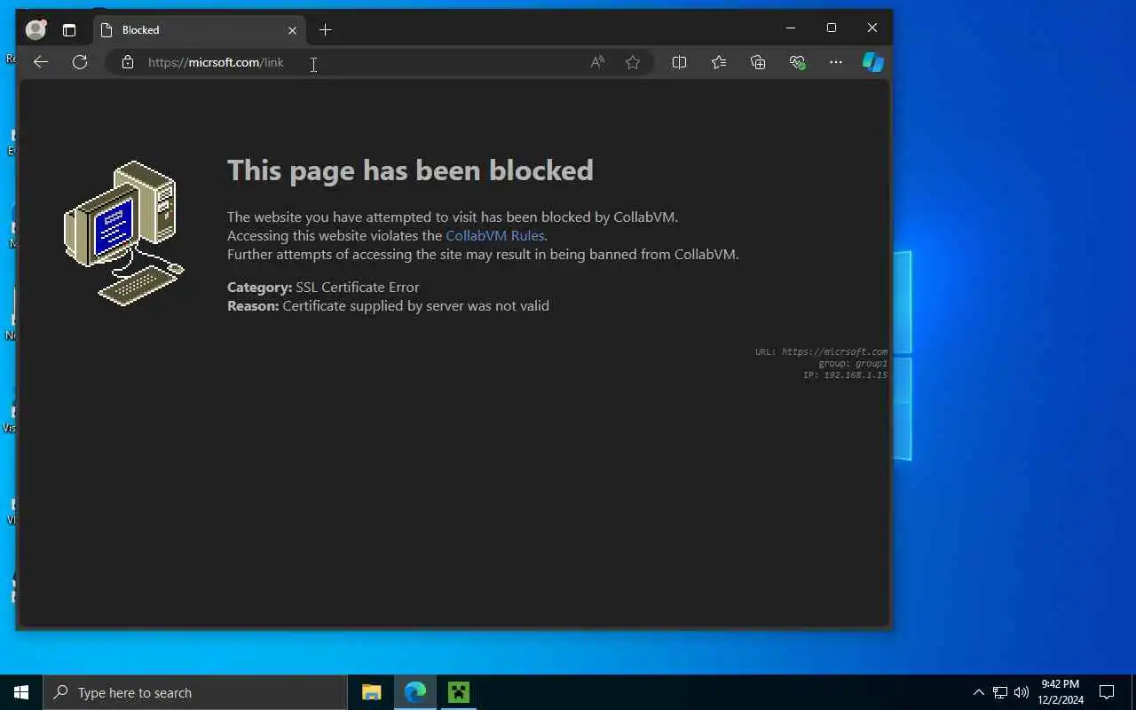1136x710 pixels.
Task: Minimize the Edge window
Action: (790, 28)
